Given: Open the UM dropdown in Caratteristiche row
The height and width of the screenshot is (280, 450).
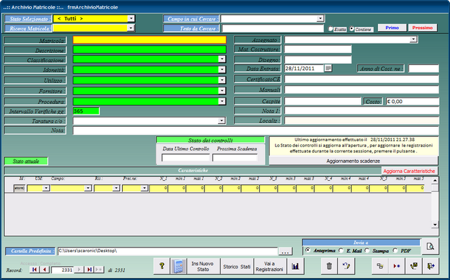Looking at the screenshot, I should [46, 188].
